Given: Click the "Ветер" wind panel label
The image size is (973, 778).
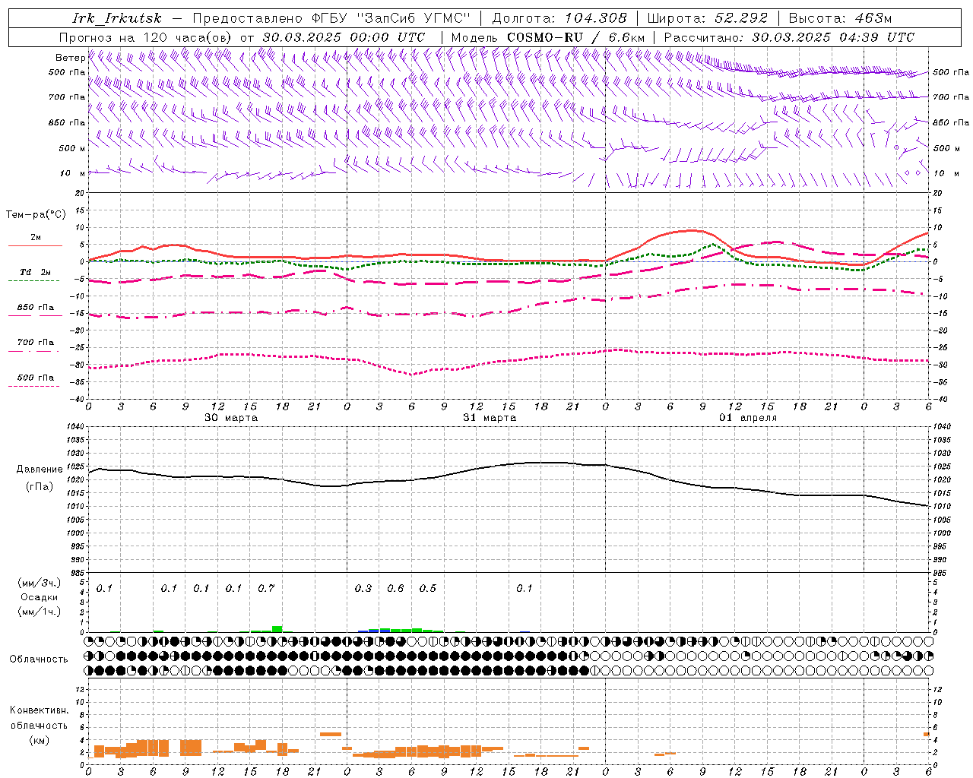Looking at the screenshot, I should [x=70, y=58].
